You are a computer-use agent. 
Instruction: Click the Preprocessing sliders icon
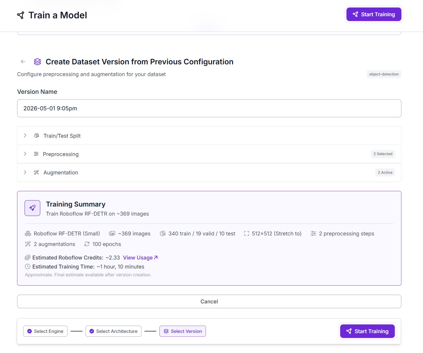pos(36,154)
